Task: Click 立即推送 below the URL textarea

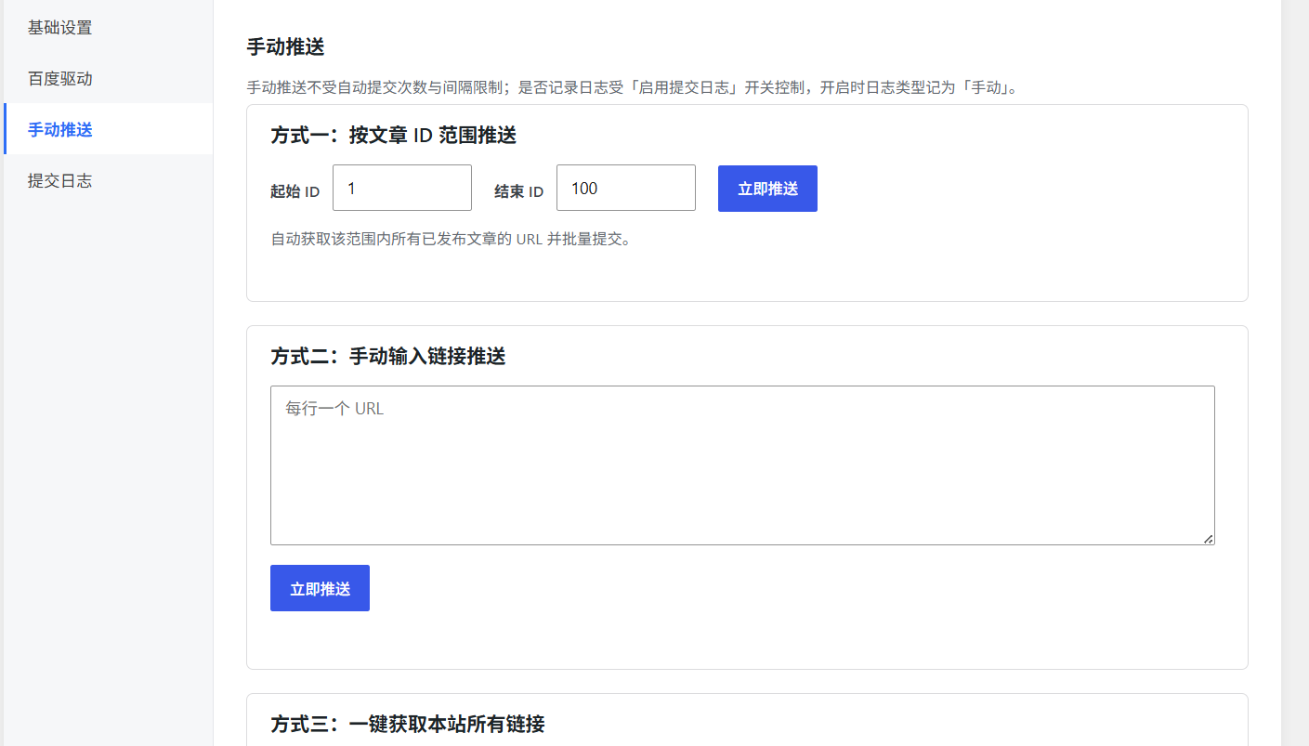Action: coord(320,588)
